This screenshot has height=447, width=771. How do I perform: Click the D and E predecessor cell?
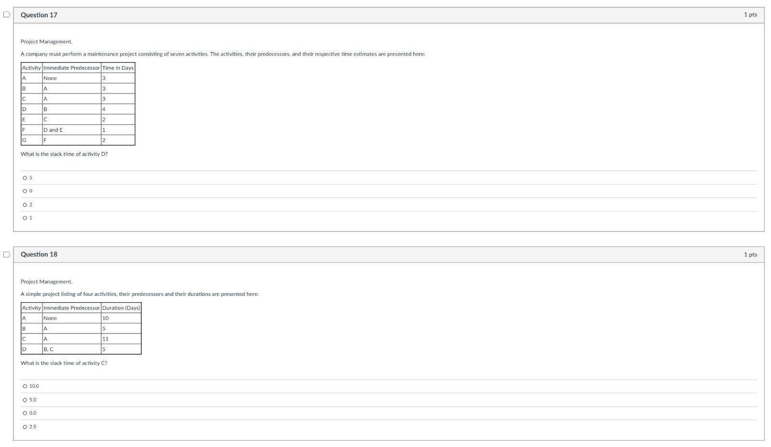click(x=53, y=129)
